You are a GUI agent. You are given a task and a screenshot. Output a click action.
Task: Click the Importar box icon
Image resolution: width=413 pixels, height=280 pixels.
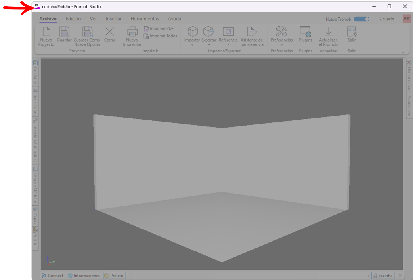(192, 32)
